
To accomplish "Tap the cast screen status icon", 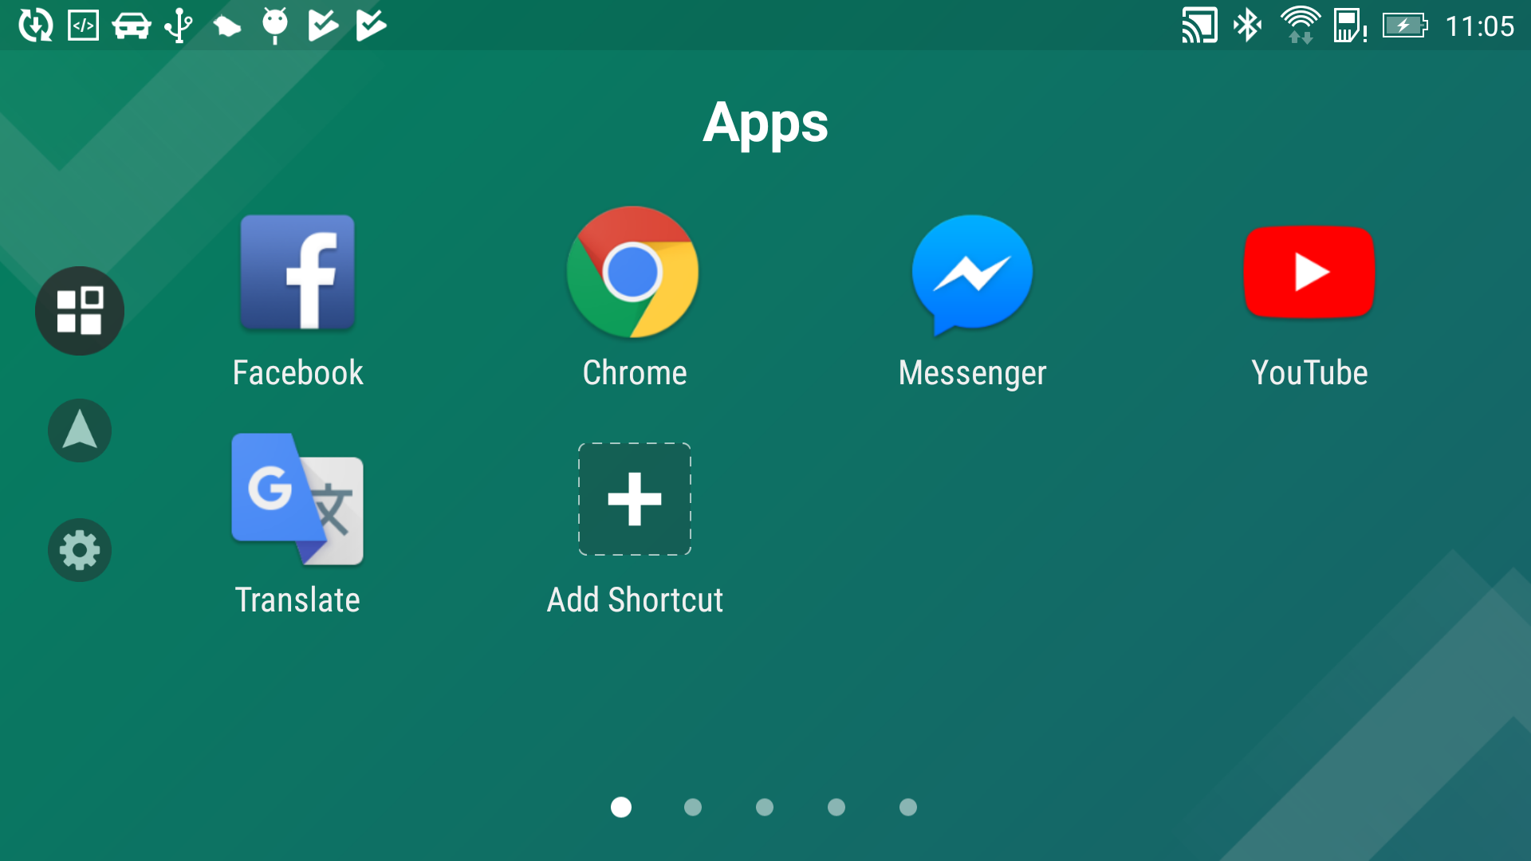I will click(1199, 26).
